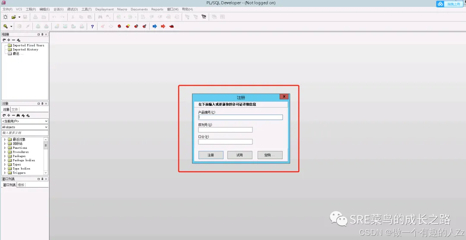Viewport: 466px width, 240px height.
Task: Click the Paste toolbar icon
Action: pyautogui.click(x=89, y=17)
